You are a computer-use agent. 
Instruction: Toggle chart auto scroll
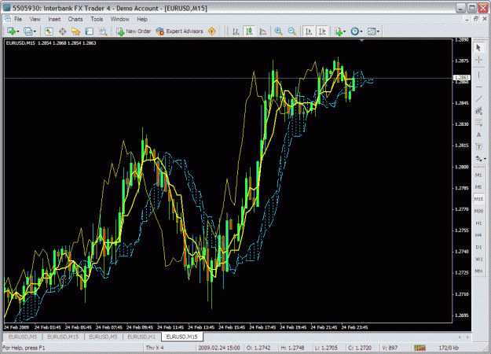click(309, 31)
